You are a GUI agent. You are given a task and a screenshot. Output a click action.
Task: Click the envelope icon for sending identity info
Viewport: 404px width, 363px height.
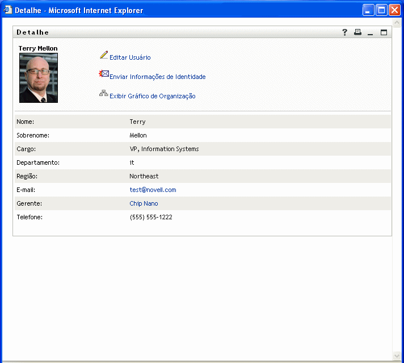104,74
